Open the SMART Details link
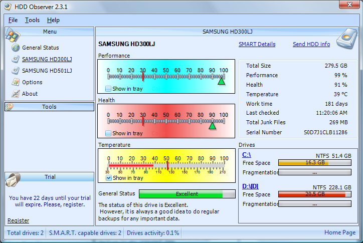Viewport: 363px width, 243px height. coord(257,44)
